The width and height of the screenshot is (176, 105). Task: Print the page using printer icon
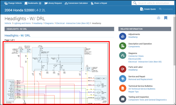click(158, 18)
